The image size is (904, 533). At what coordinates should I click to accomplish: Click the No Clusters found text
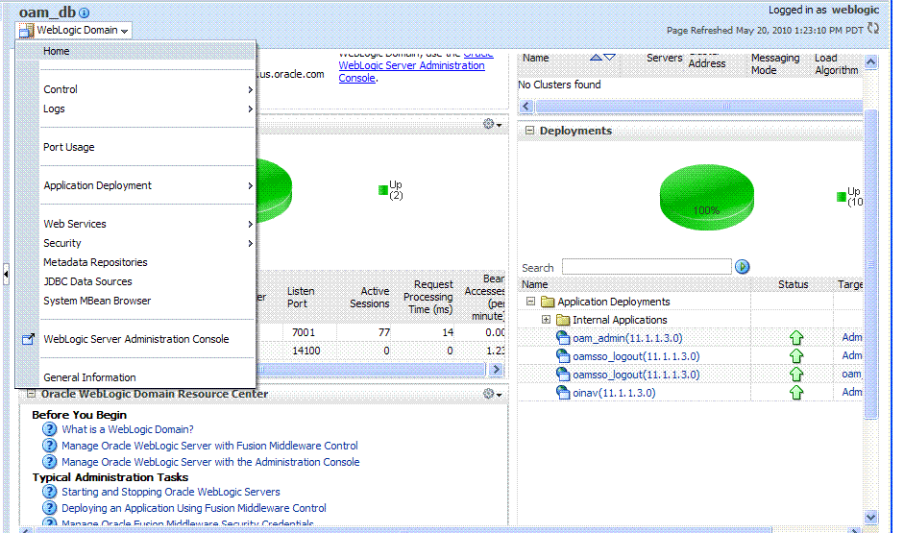[x=559, y=85]
